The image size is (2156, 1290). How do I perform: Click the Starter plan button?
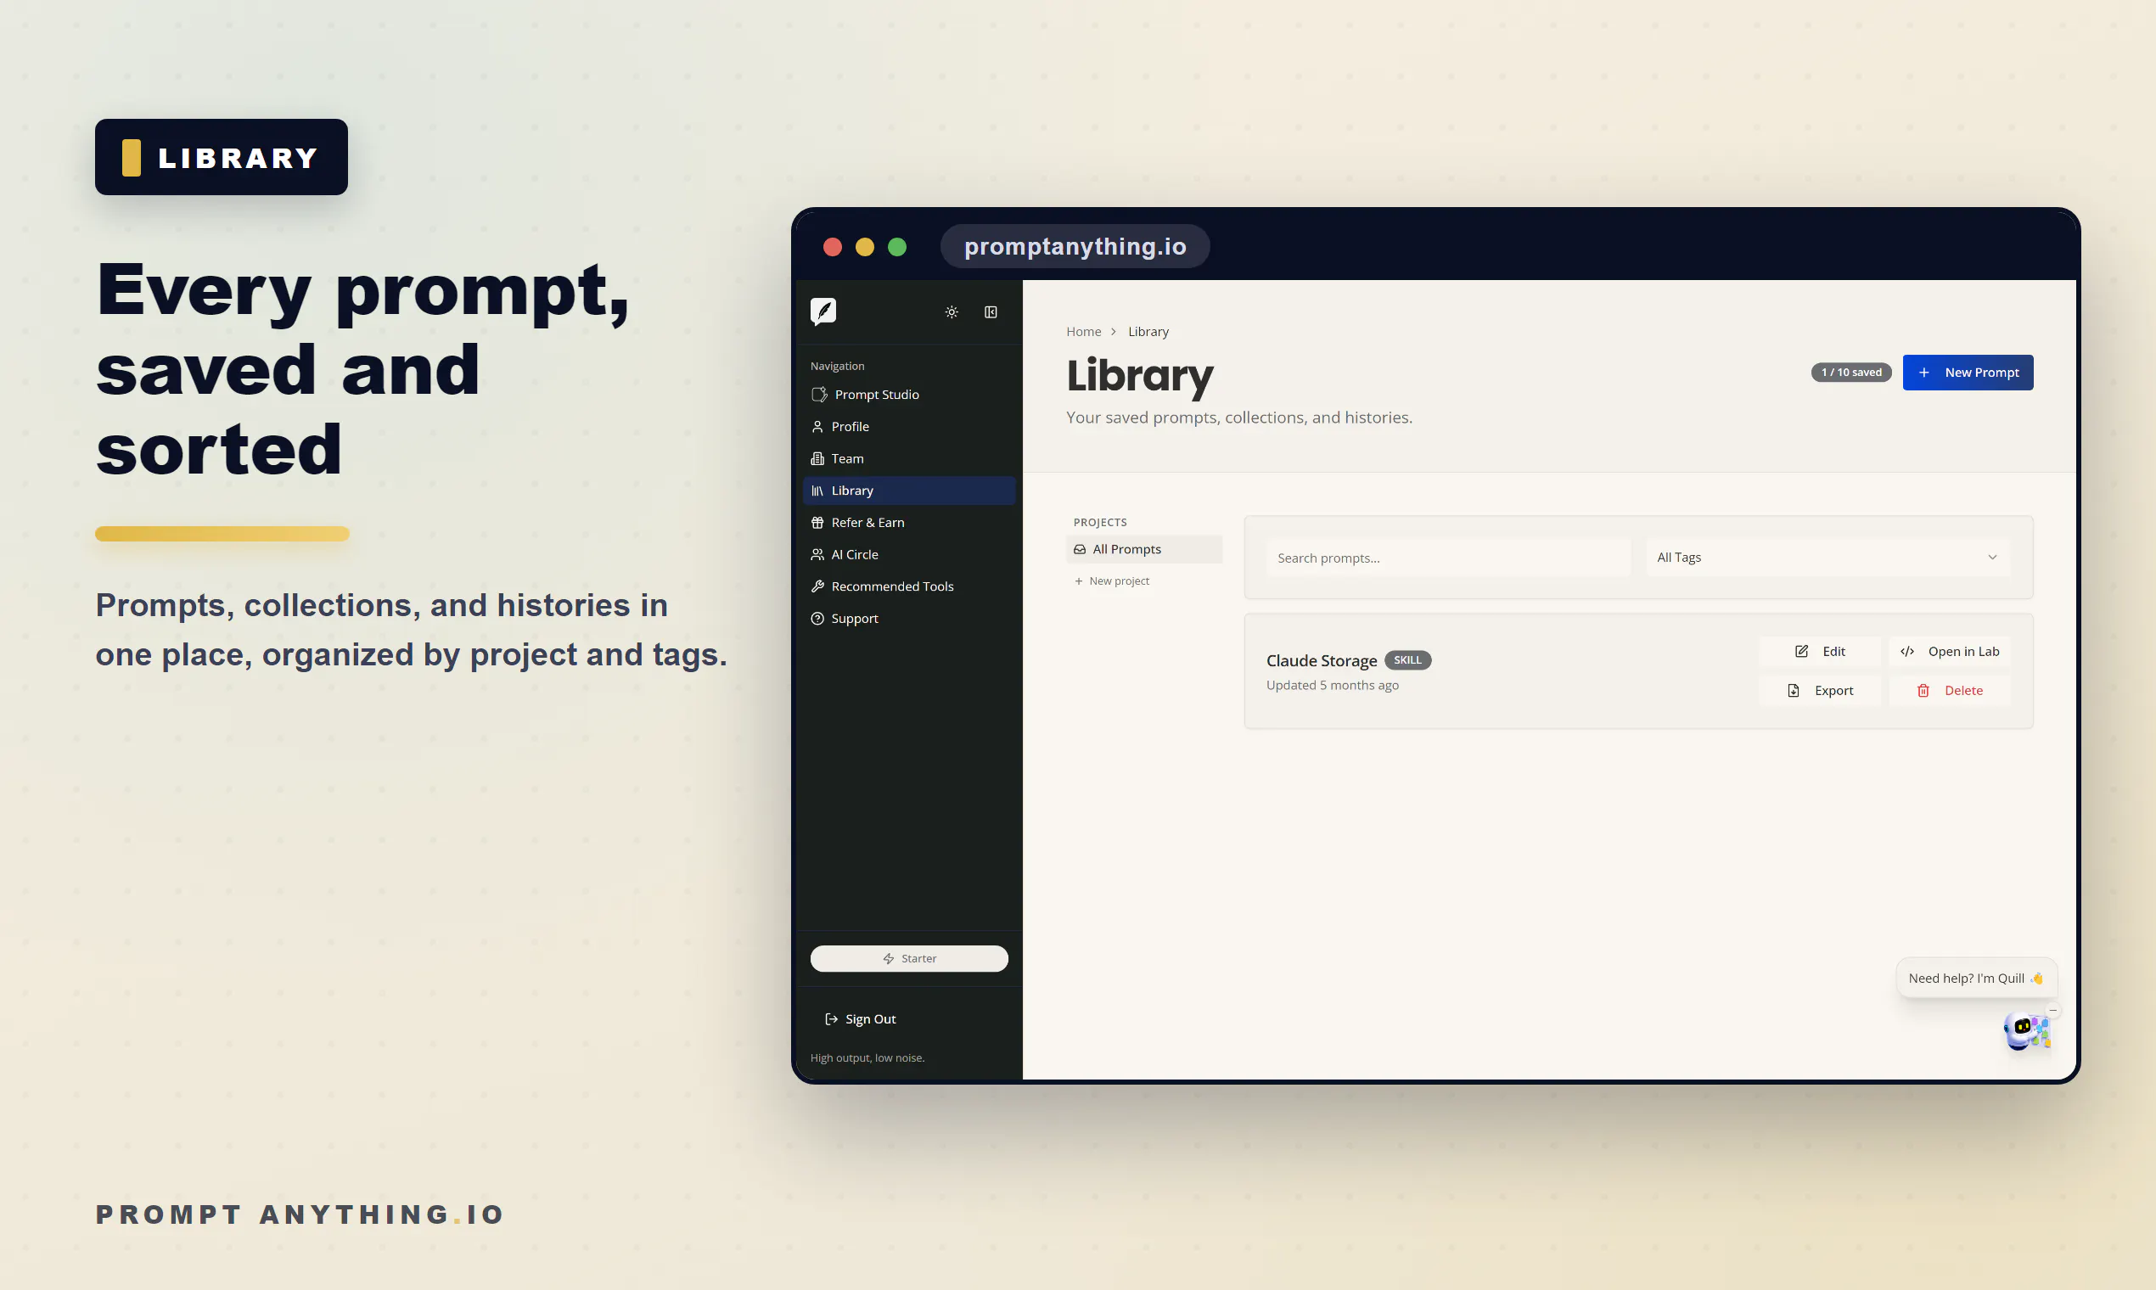pos(908,958)
